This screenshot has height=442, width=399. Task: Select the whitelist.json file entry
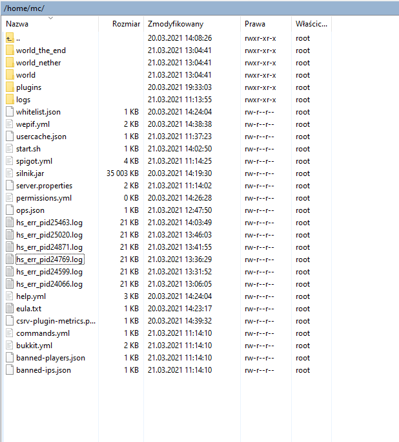coord(38,112)
